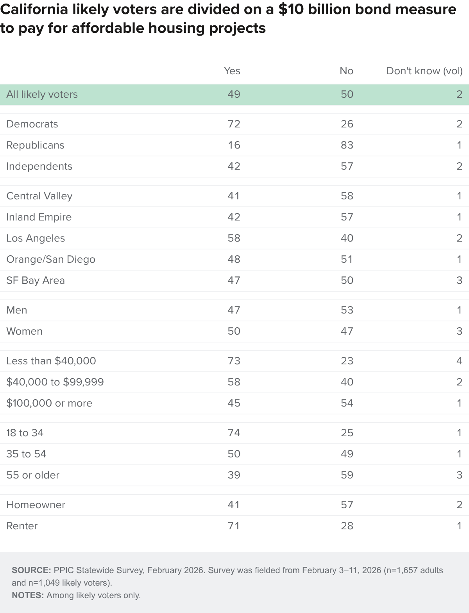Click the 'No' column header
Image resolution: width=469 pixels, height=613 pixels.
[x=346, y=71]
